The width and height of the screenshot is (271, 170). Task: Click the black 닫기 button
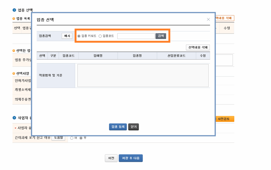click(x=133, y=127)
